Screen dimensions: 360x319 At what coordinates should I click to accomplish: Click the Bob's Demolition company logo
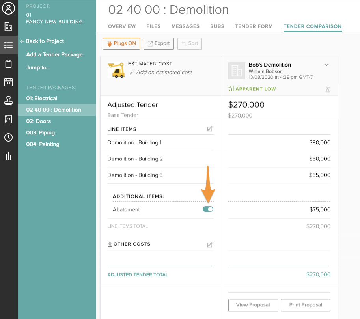(237, 71)
